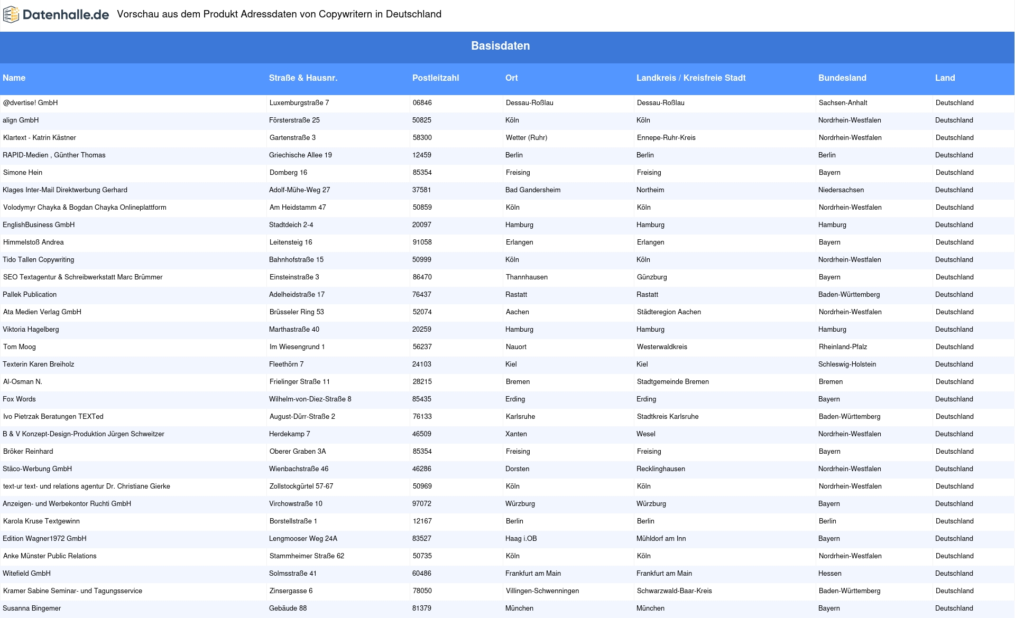The height and width of the screenshot is (618, 1015).
Task: Select the Mühldorf am Inn district cell
Action: (x=661, y=539)
